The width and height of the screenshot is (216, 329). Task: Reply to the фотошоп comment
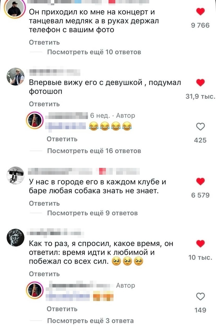(44, 104)
